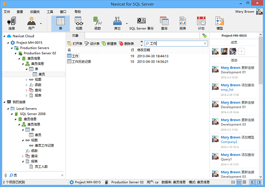Click 打开表 open table button
The width and height of the screenshot is (265, 187).
tap(75, 44)
